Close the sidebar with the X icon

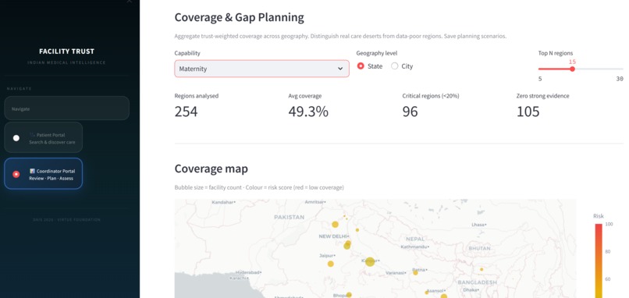(130, 2)
